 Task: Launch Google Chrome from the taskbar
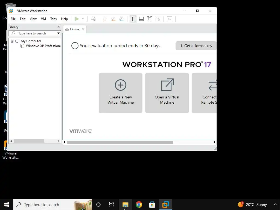point(139,205)
